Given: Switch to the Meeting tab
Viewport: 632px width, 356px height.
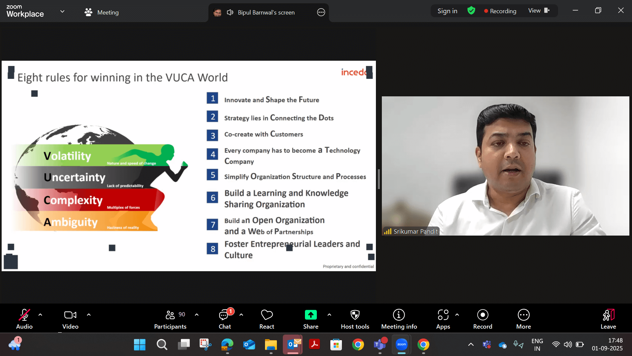Looking at the screenshot, I should pyautogui.click(x=102, y=12).
